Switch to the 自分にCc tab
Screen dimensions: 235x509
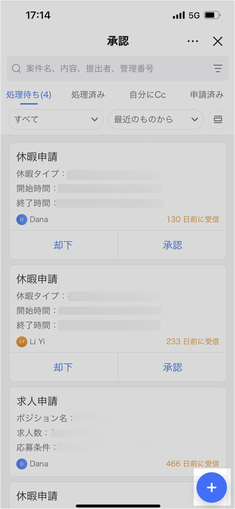(x=148, y=95)
